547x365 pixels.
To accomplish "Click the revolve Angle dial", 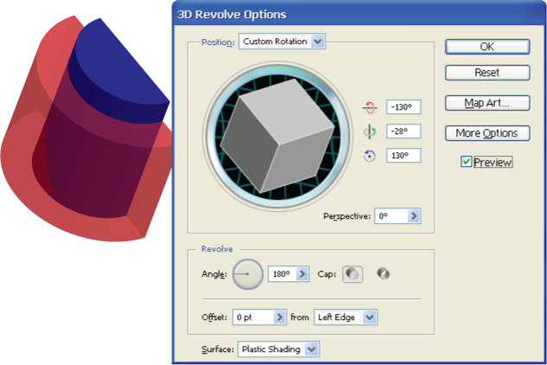I will click(x=248, y=274).
